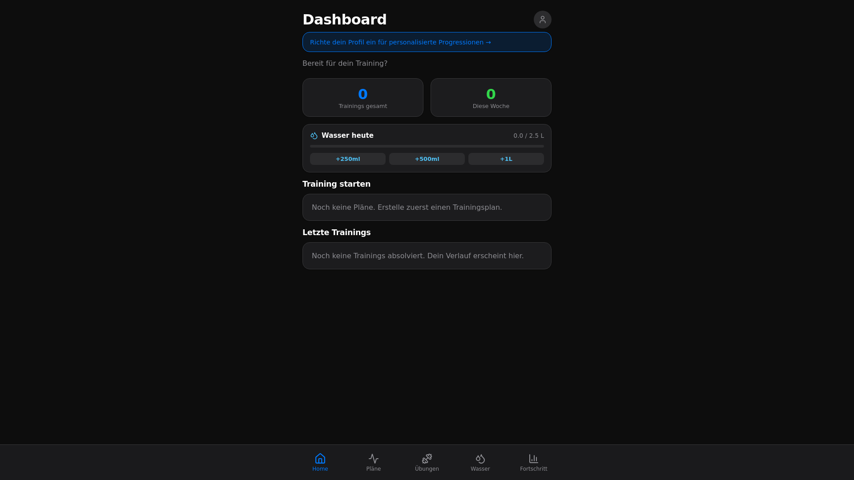Select the Diese Woche card
The height and width of the screenshot is (480, 854).
point(491,98)
